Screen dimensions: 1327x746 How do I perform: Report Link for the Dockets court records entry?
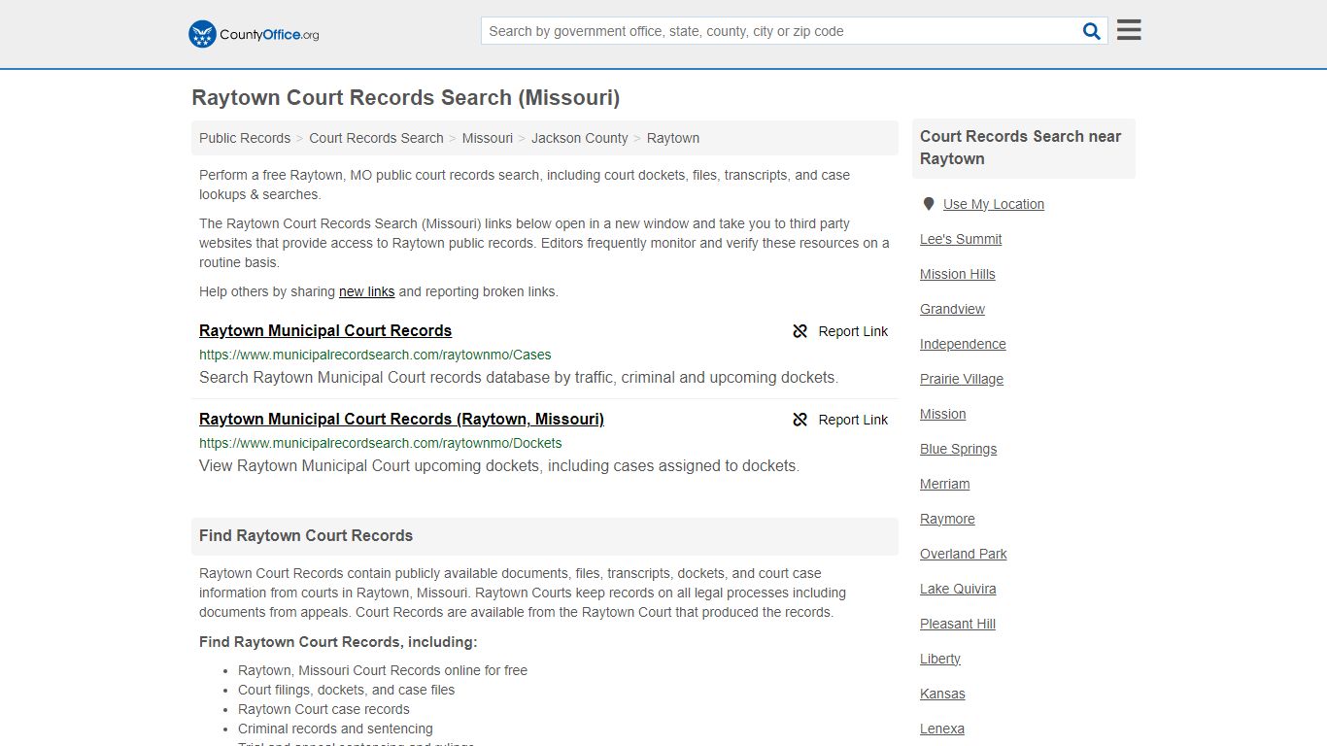[853, 420]
